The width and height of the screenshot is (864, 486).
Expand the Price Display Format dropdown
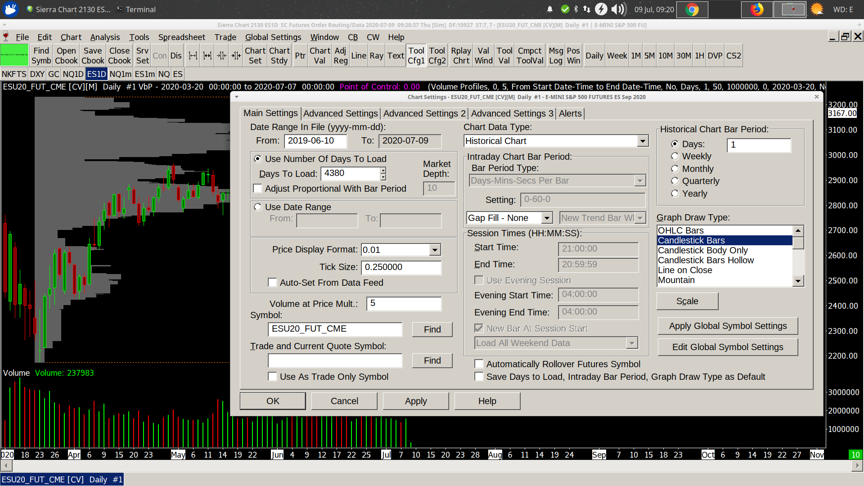[x=434, y=250]
